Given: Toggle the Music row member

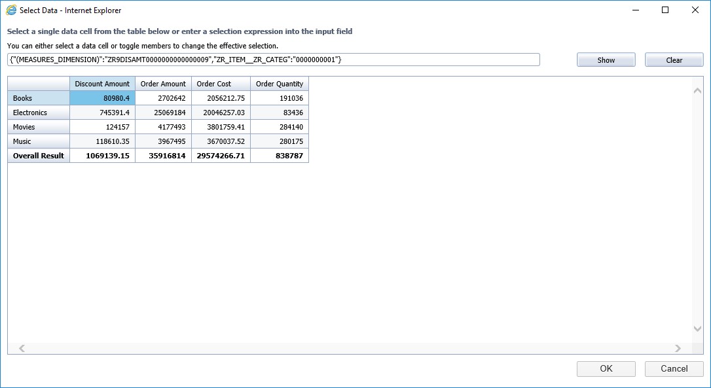Looking at the screenshot, I should 39,141.
